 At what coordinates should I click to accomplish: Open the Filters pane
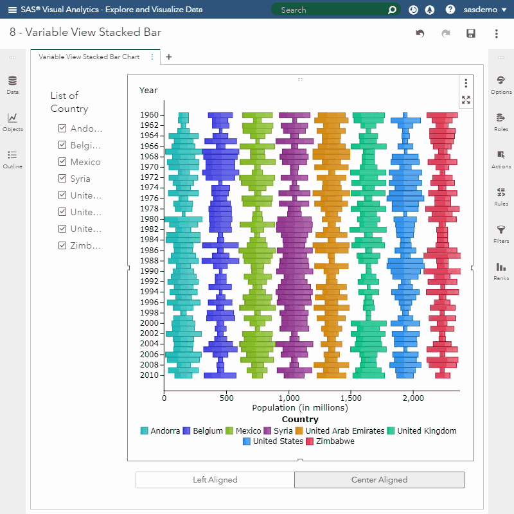501,233
